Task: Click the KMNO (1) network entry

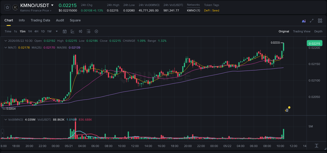Action: 194,10
